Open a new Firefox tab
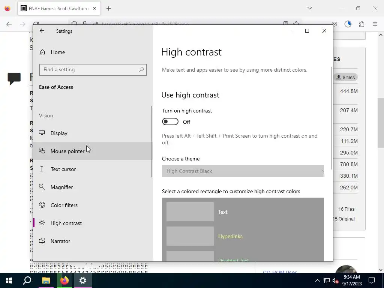The height and width of the screenshot is (288, 384). coord(109,9)
